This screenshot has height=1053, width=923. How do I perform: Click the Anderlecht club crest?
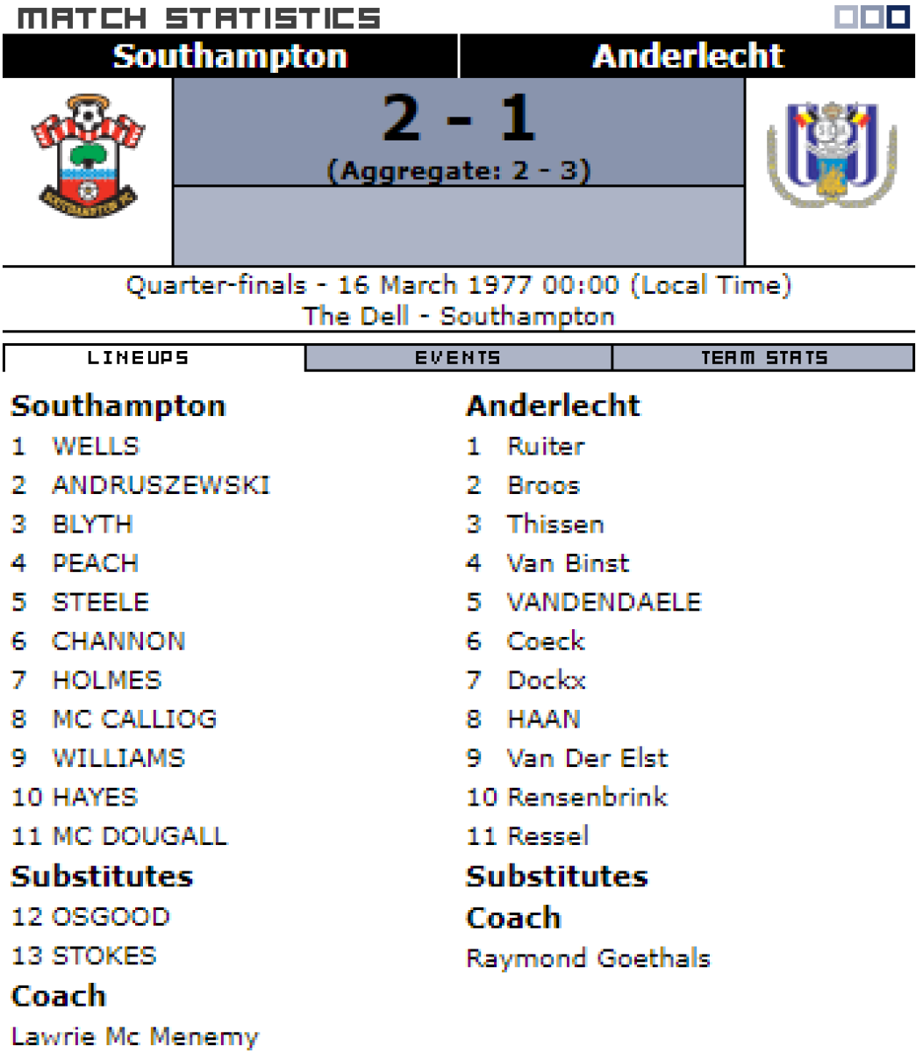click(x=831, y=155)
